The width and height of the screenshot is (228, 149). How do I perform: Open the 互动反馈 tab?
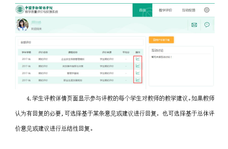click(x=188, y=10)
